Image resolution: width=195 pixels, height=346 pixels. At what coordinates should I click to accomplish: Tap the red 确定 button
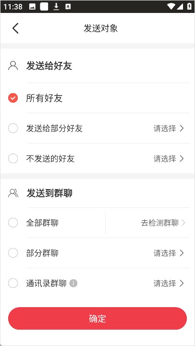click(97, 319)
